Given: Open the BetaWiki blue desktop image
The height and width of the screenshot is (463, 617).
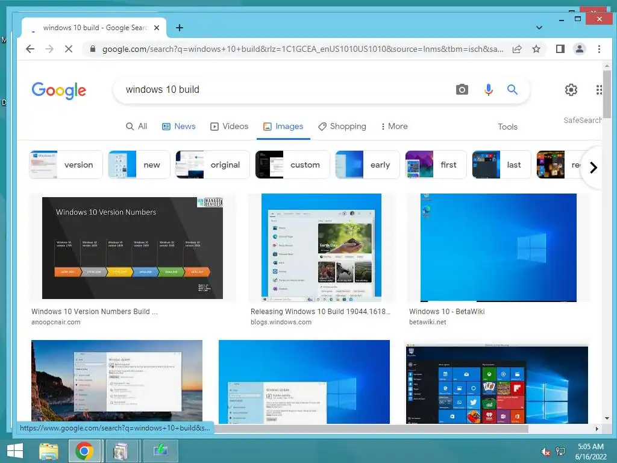Looking at the screenshot, I should click(x=498, y=248).
